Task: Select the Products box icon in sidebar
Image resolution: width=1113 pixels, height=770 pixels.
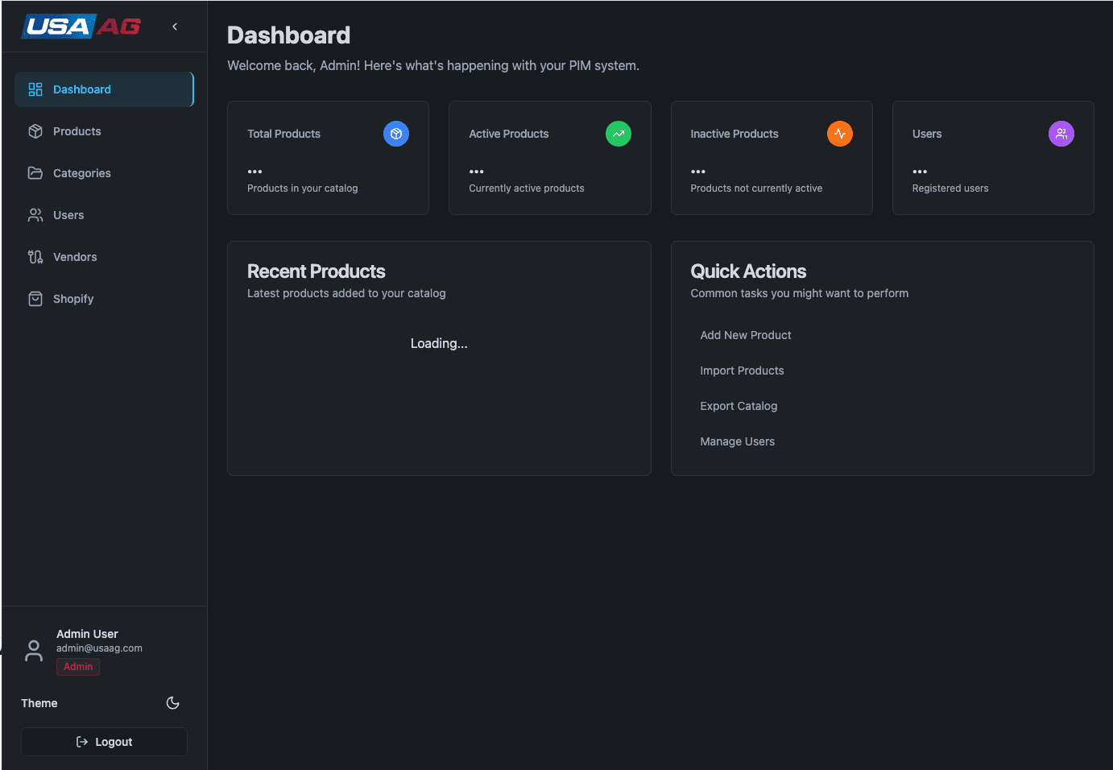Action: point(35,130)
